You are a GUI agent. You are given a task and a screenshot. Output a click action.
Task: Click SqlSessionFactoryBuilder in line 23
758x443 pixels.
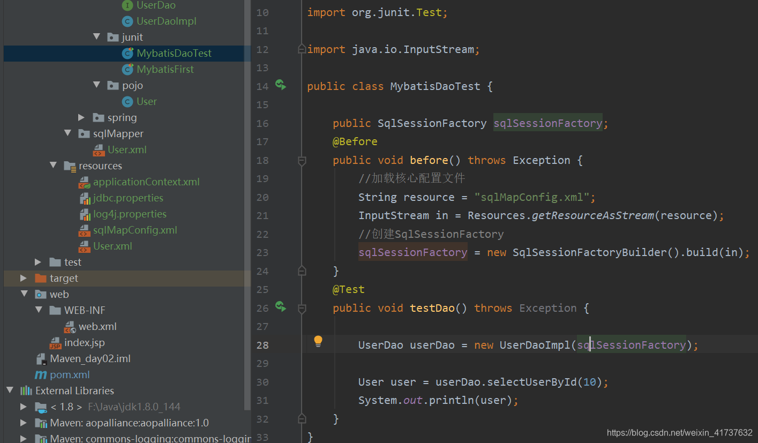(590, 252)
